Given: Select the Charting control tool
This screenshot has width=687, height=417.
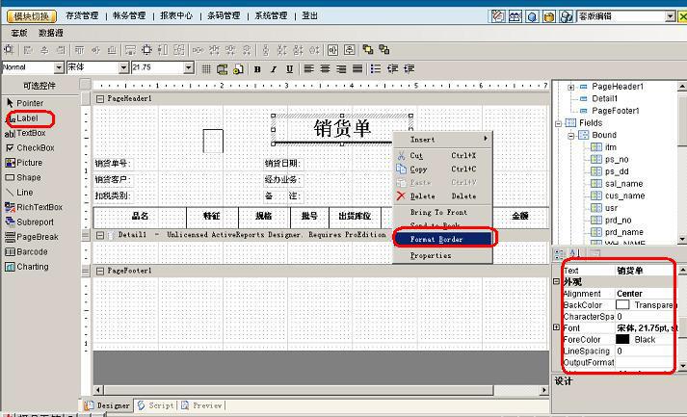Looking at the screenshot, I should tap(32, 267).
